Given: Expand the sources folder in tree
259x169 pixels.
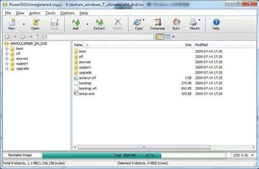Looking at the screenshot, I should point(7,58).
